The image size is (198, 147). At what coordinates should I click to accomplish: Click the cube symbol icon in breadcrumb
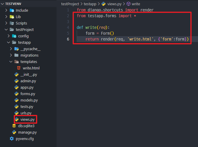[128, 4]
